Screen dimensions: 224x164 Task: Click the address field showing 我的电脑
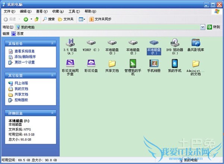pyautogui.click(x=108, y=27)
